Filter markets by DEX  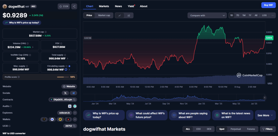(209, 129)
